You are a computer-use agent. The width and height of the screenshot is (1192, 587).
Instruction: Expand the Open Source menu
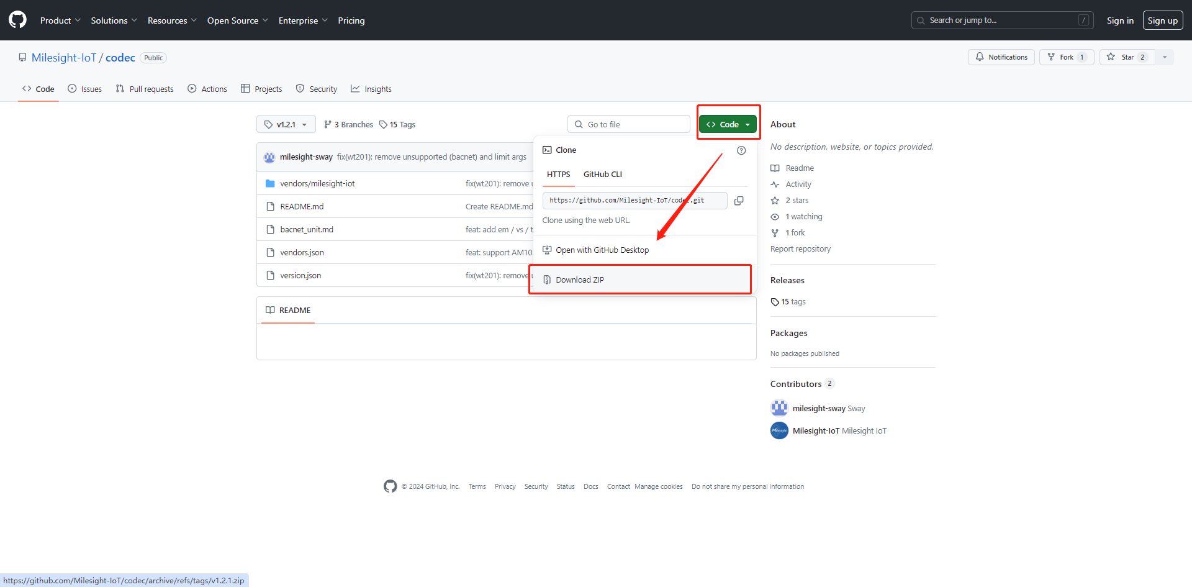click(x=238, y=20)
